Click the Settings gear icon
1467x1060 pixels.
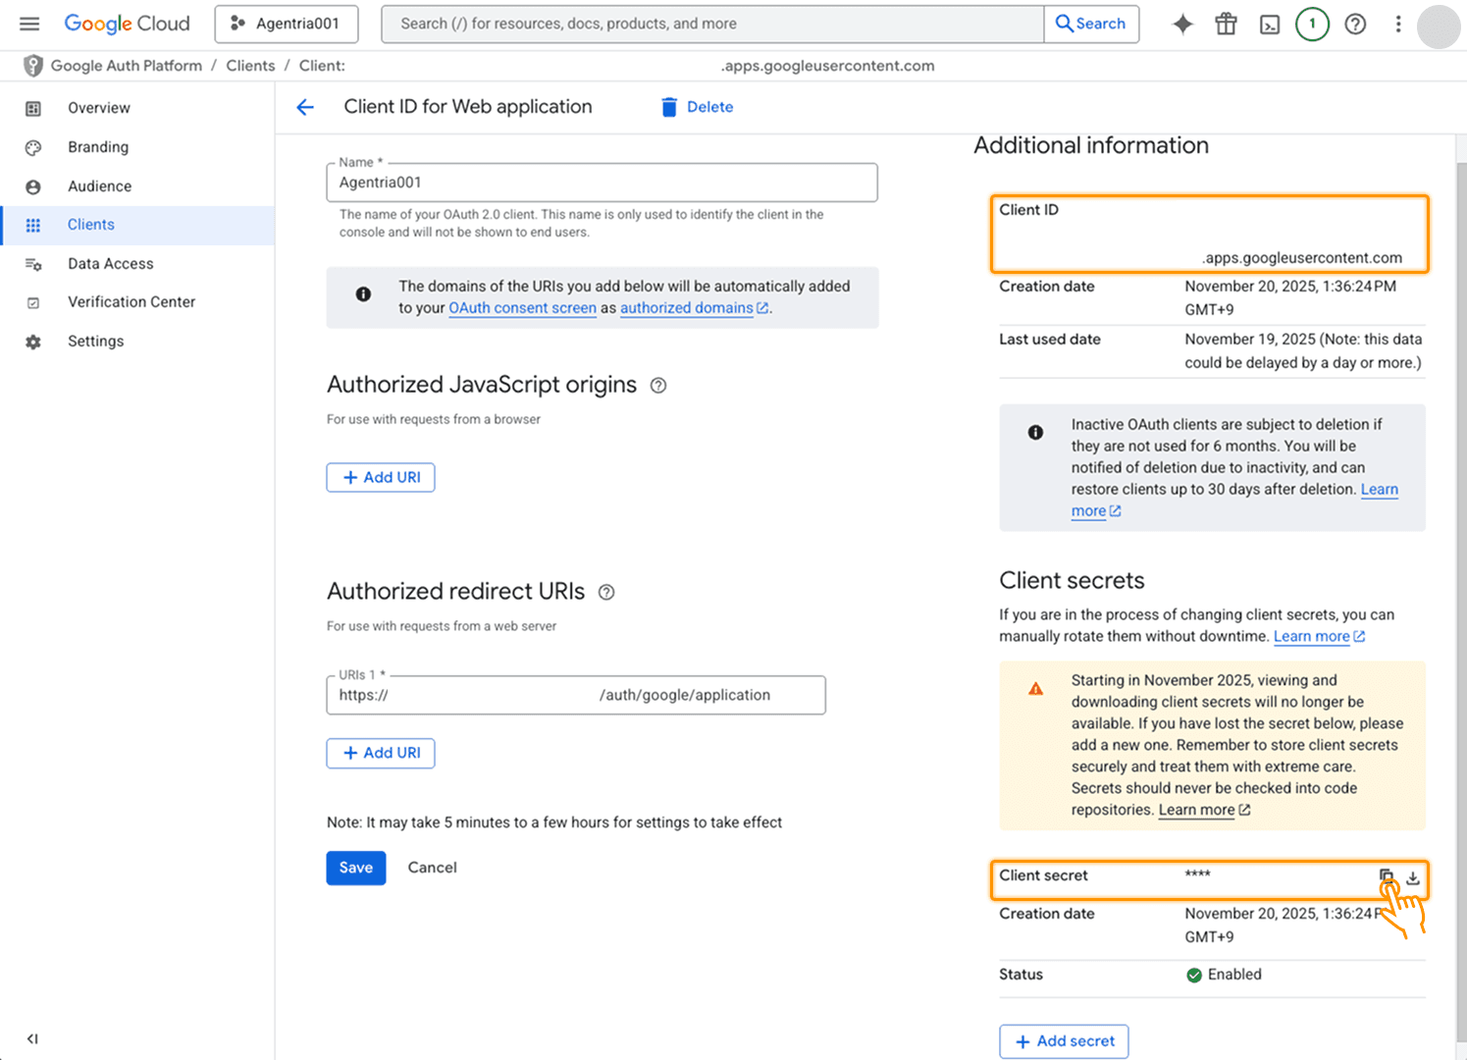click(x=33, y=342)
